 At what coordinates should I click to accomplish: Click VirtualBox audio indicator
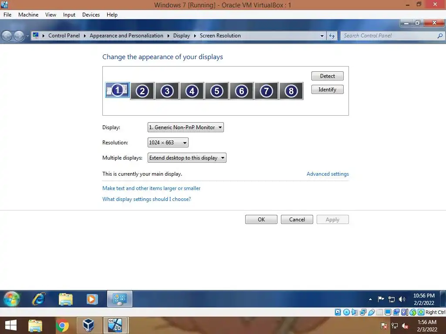[x=355, y=312]
